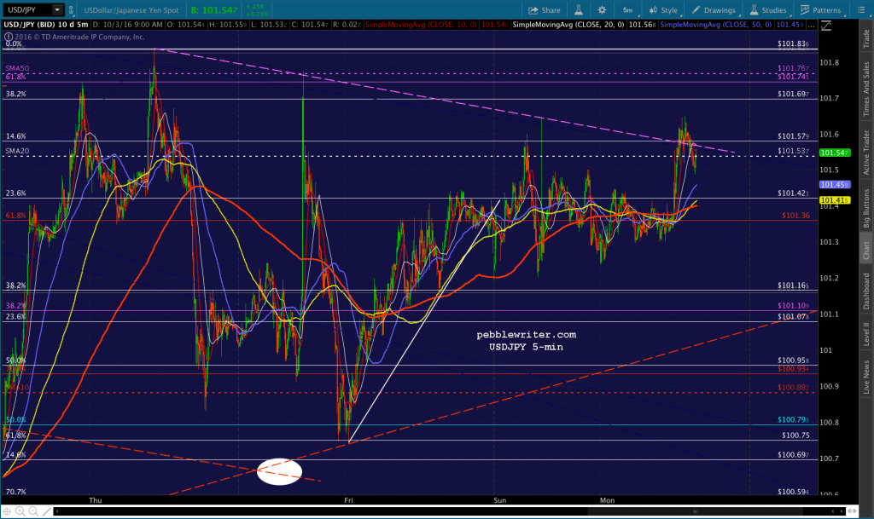Open chart settings gear icon
This screenshot has width=874, height=519.
(x=602, y=10)
